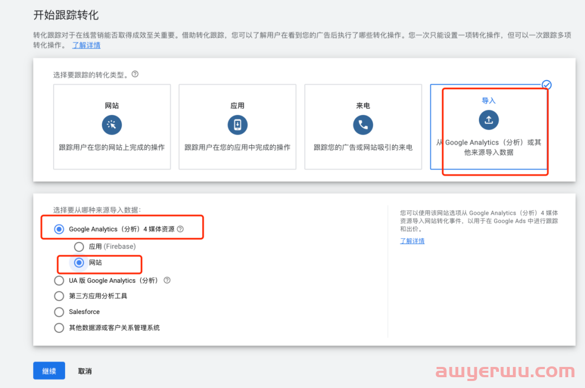Image resolution: width=585 pixels, height=388 pixels.
Task: Click the blue 继续 button
Action: (49, 371)
